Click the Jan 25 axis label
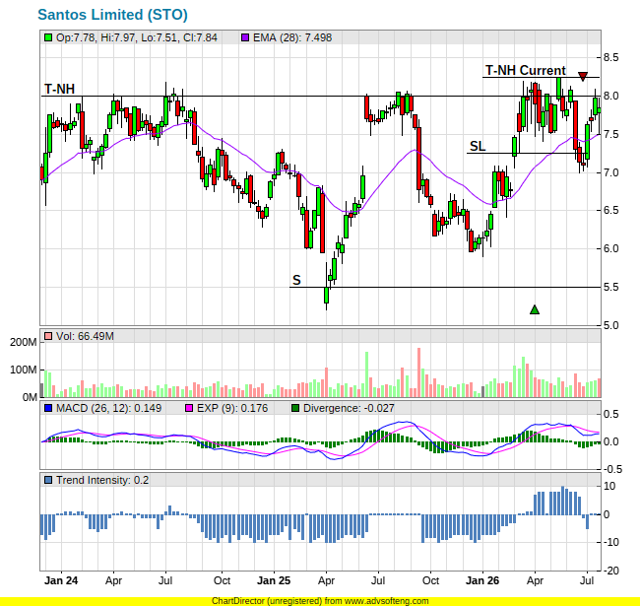 [x=274, y=580]
